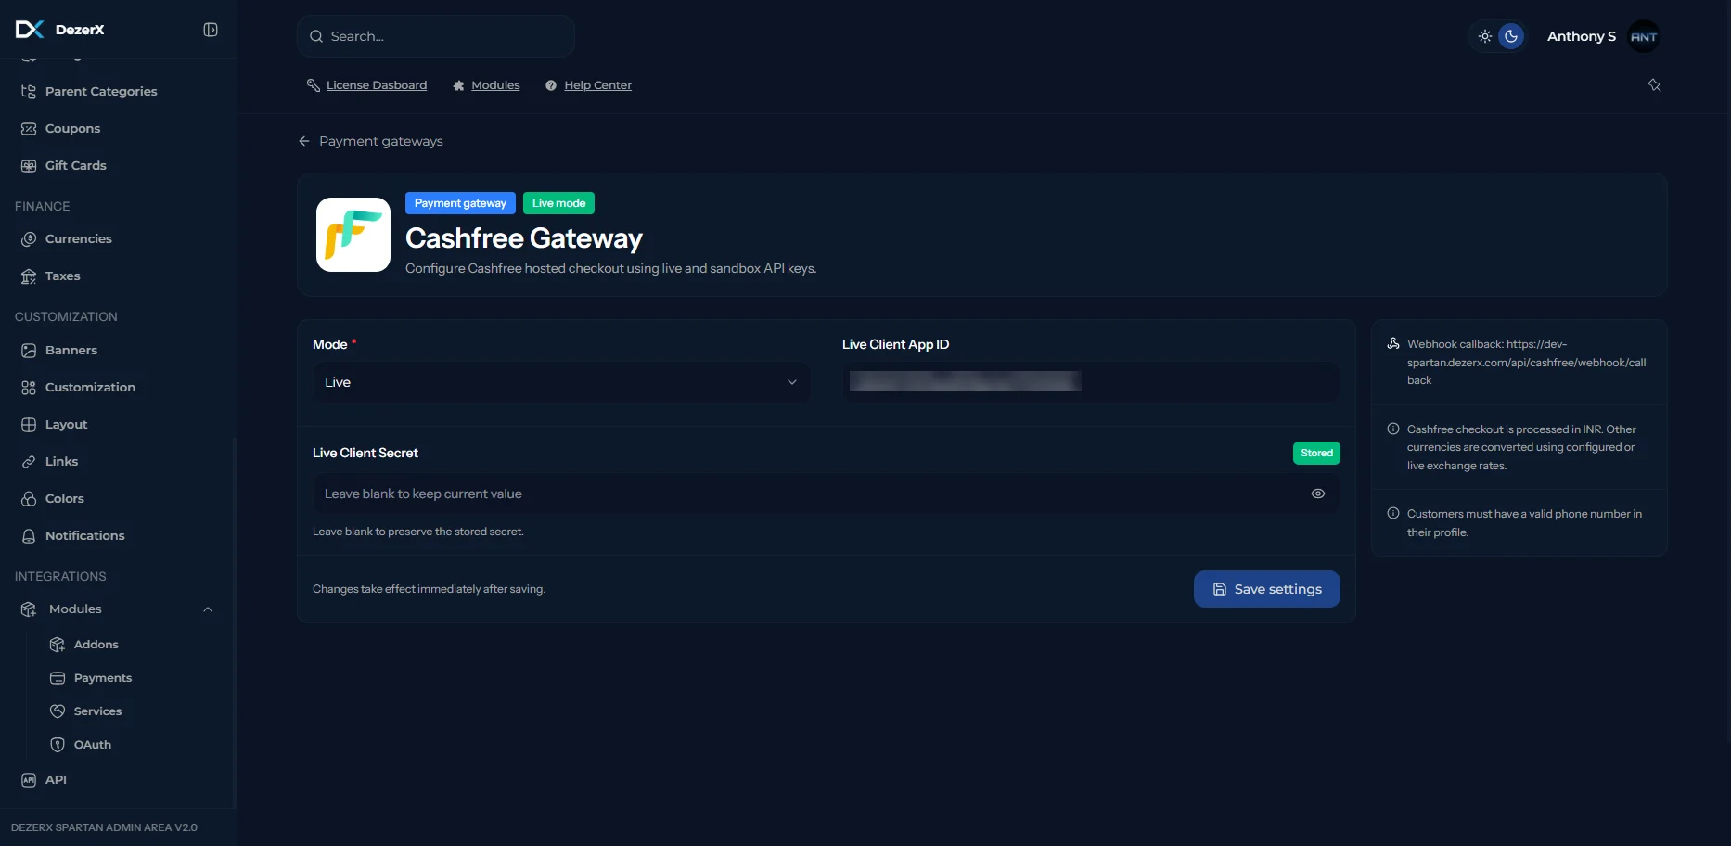Click the Coupons ticket icon

coord(29,128)
